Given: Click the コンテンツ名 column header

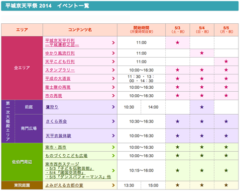Looking at the screenshot, I should click(80, 30).
